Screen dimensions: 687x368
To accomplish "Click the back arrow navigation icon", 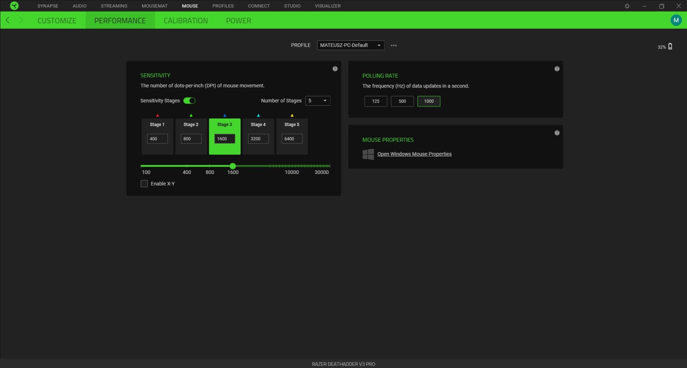I will [x=8, y=20].
